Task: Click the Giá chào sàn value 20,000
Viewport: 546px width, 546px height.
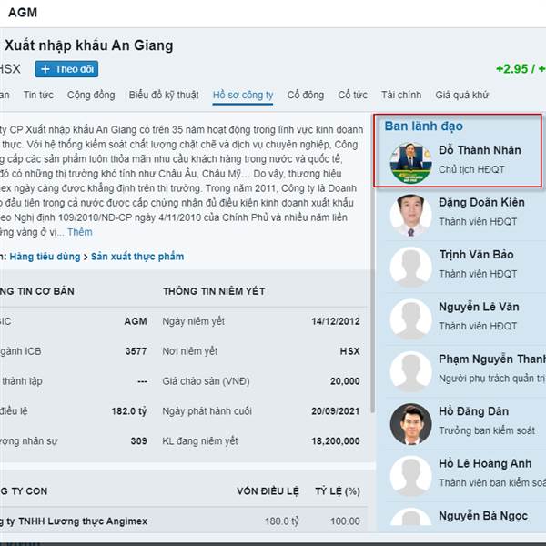Action: point(345,381)
